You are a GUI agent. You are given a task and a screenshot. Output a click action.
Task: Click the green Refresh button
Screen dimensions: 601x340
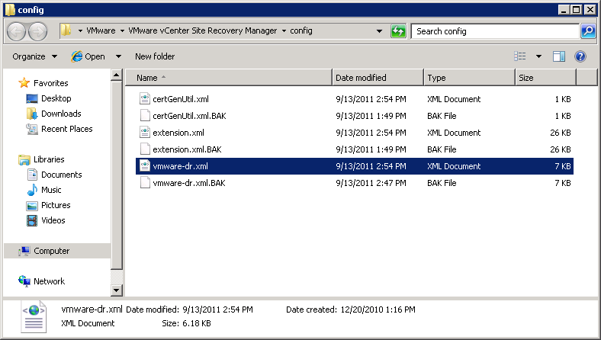coord(398,31)
